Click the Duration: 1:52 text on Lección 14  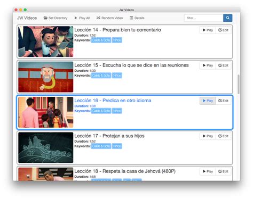click(x=85, y=35)
